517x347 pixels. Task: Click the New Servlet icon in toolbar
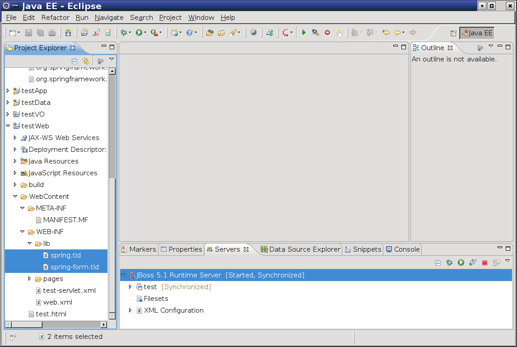coord(190,33)
